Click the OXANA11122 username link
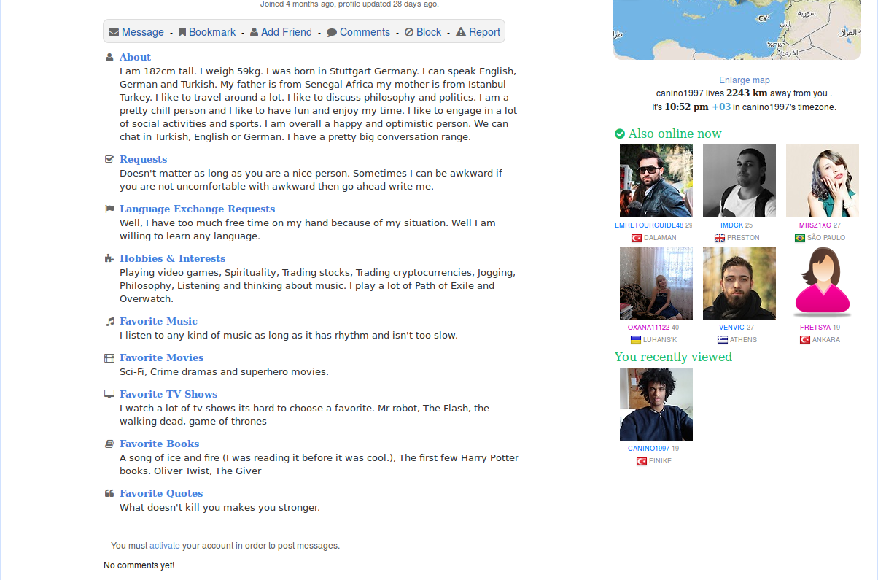 (648, 328)
